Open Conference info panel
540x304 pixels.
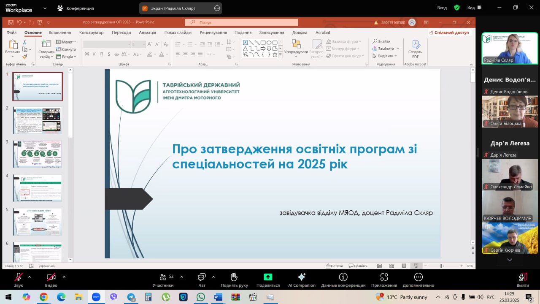343,277
